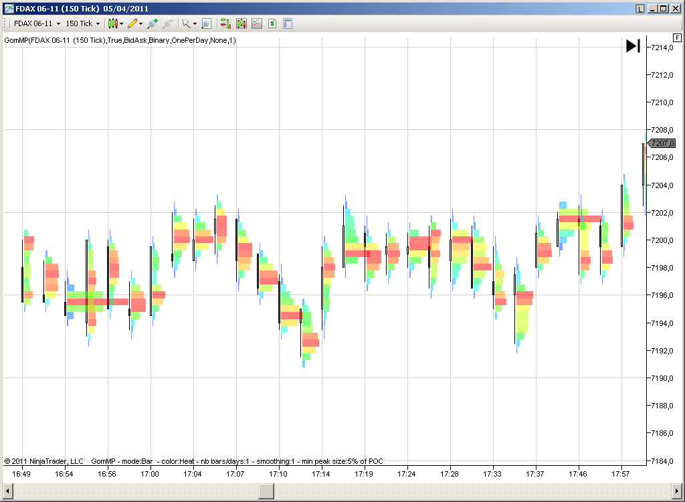Expand the chart style dropdown arrow
685x502 pixels.
(x=122, y=23)
